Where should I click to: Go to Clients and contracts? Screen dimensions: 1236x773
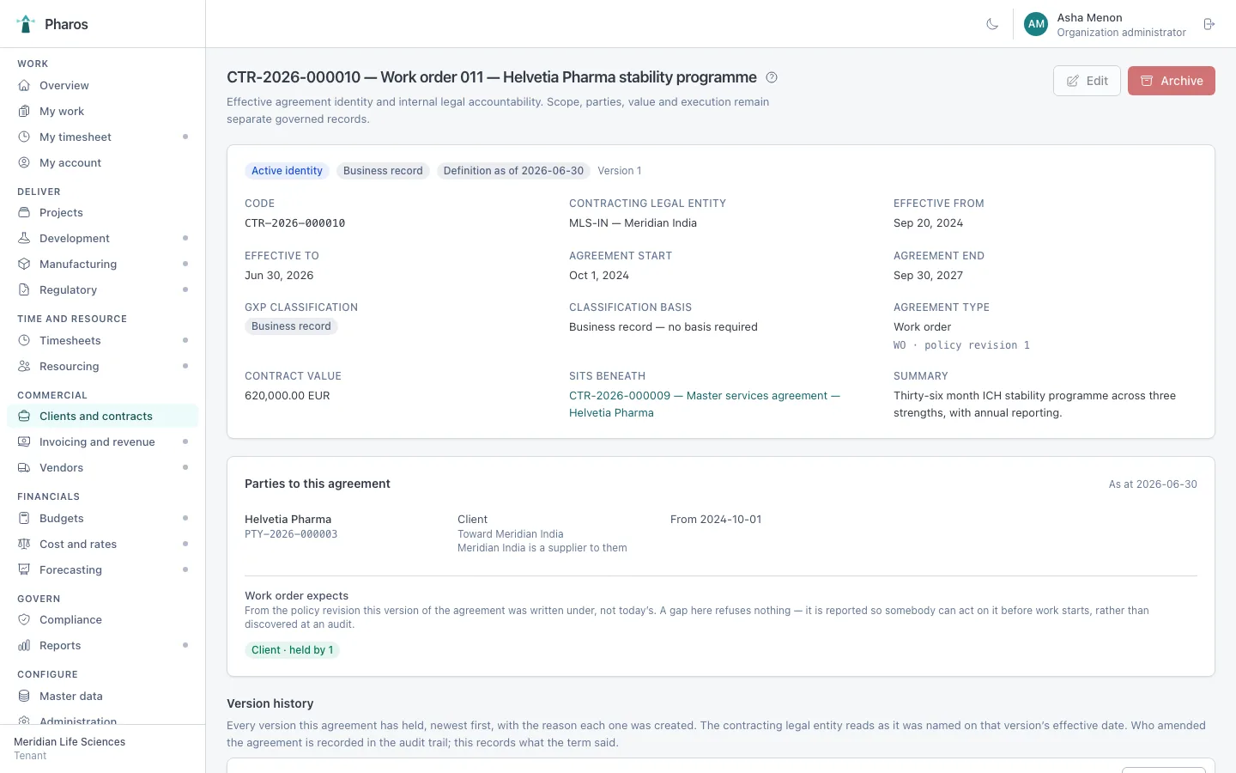pyautogui.click(x=103, y=417)
